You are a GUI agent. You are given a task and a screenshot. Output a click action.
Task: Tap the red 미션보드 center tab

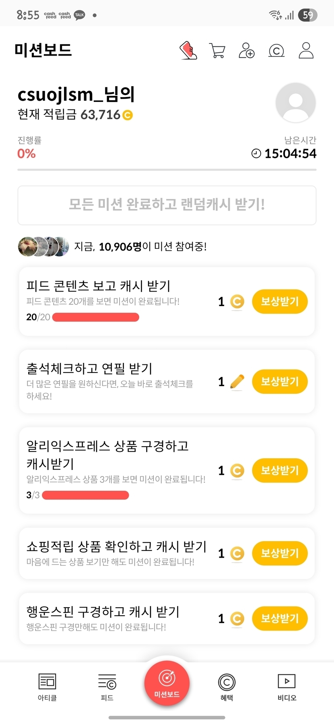tap(167, 683)
